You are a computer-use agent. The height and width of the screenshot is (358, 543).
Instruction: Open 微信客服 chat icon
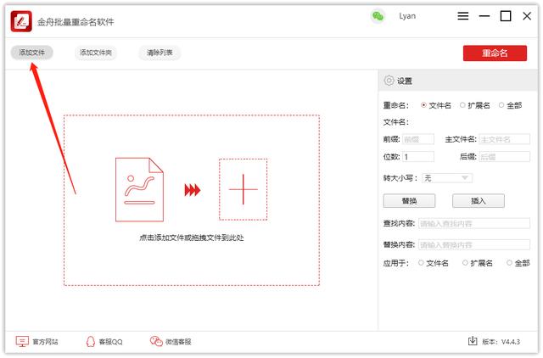156,341
